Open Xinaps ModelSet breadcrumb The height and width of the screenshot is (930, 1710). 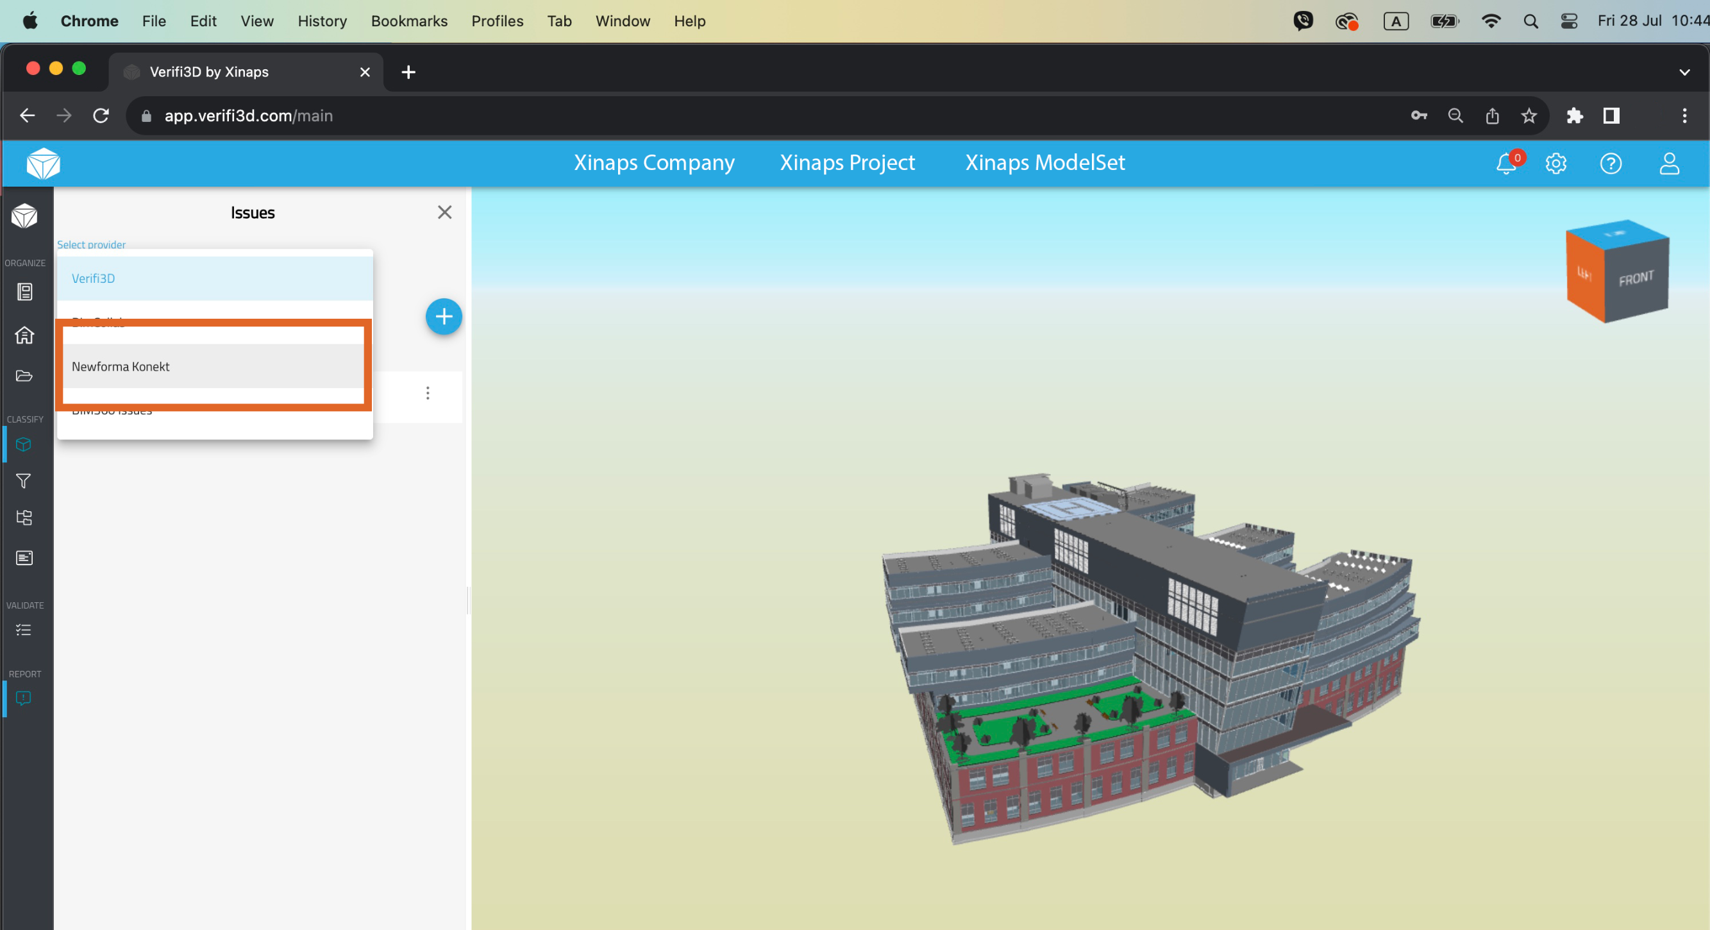coord(1045,163)
